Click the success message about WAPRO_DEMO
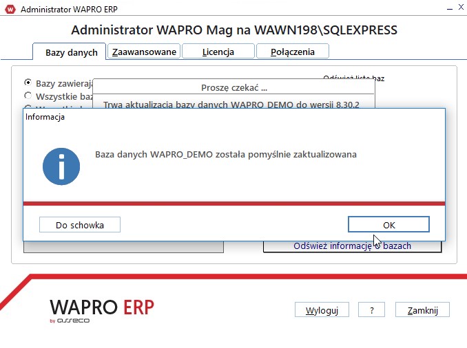Image resolution: width=467 pixels, height=348 pixels. (226, 154)
